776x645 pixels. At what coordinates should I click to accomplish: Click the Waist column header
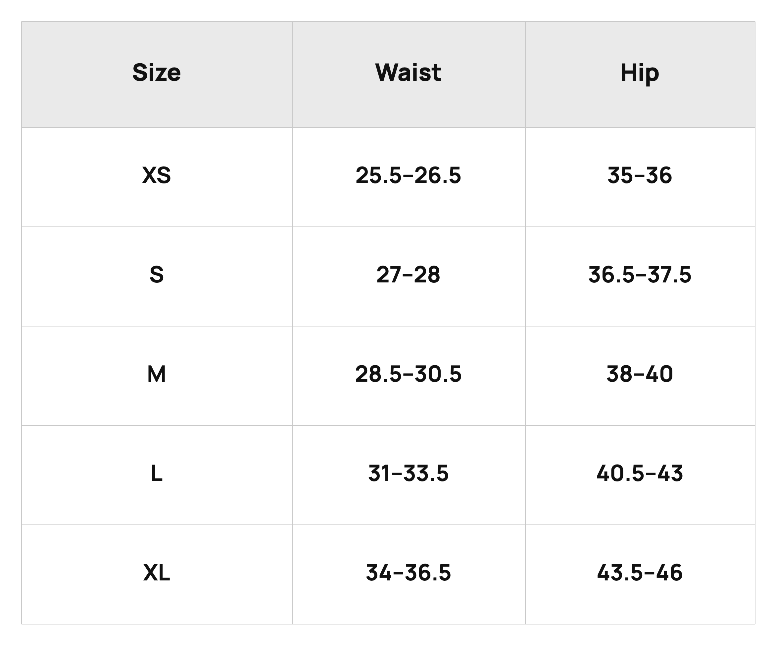[408, 73]
